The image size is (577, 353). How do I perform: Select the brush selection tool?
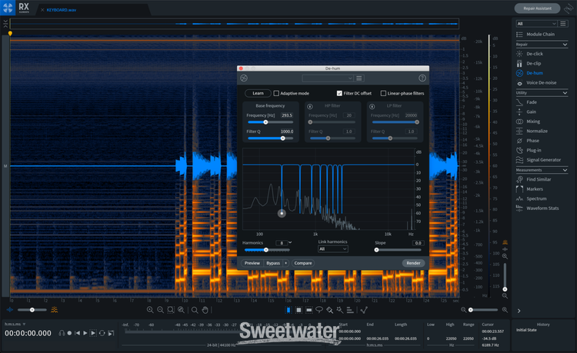tap(330, 310)
